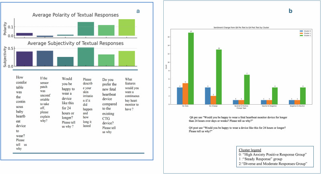Select 'High Anxiety Positive Response Group' legend line
The image size is (321, 174).
273,155
